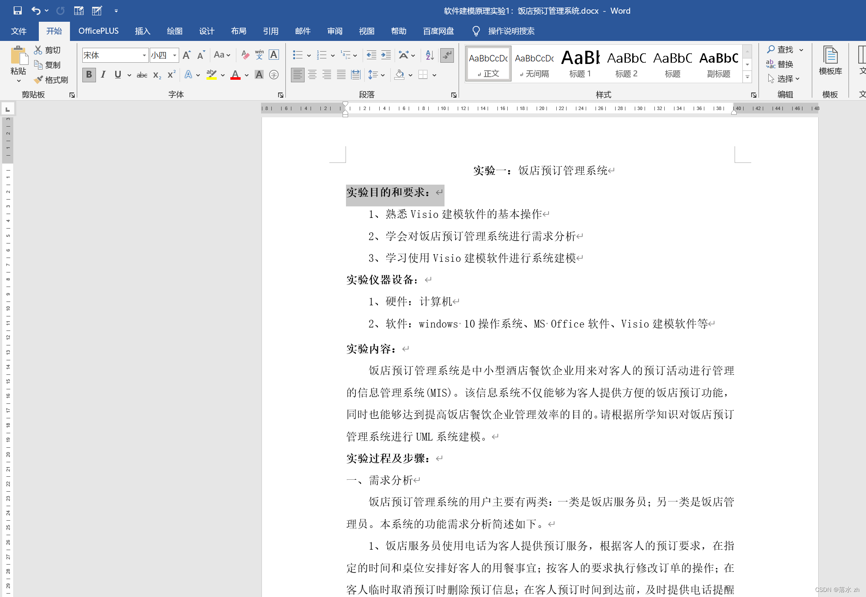Toggle superscript formatting

[171, 75]
